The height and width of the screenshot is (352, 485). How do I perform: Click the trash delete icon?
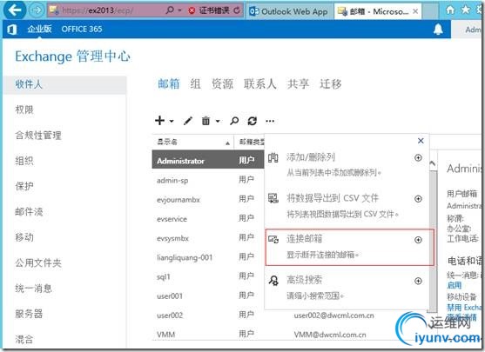[x=206, y=121]
